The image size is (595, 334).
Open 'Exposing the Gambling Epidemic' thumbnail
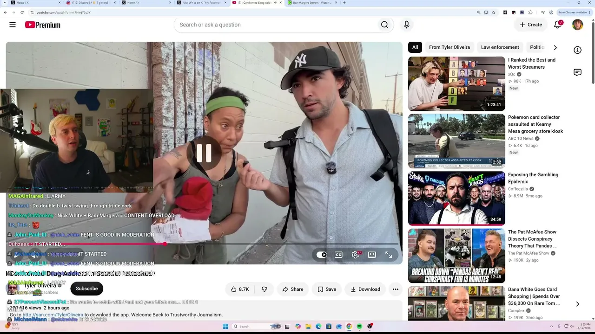pyautogui.click(x=456, y=199)
